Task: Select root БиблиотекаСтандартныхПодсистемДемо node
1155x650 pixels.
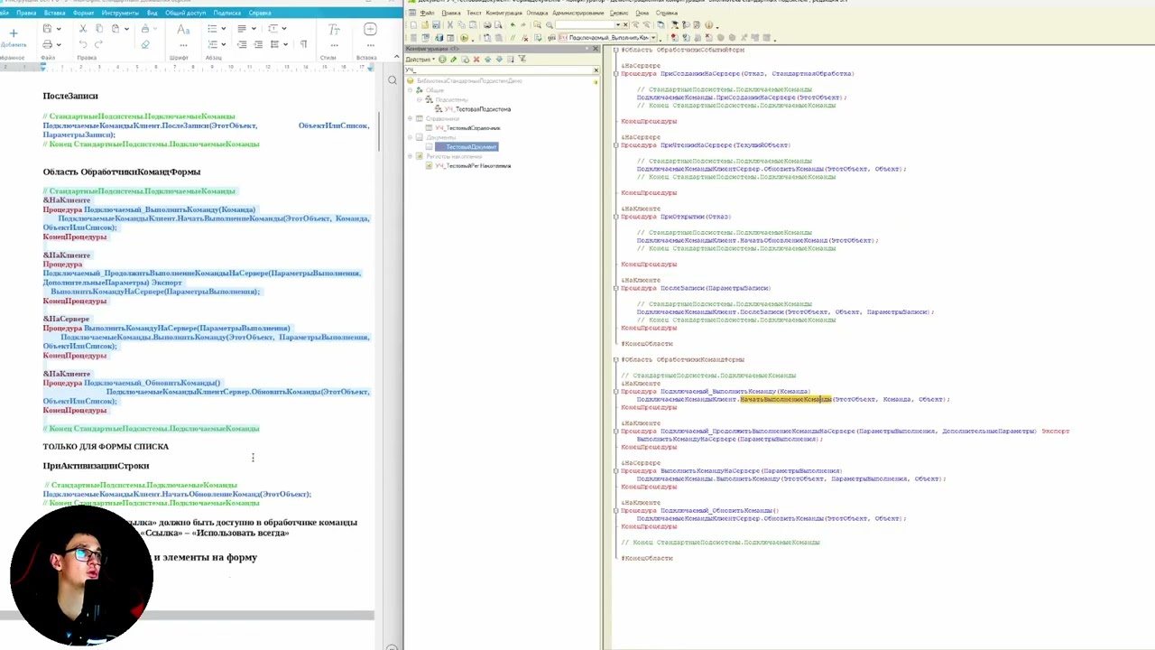Action: tap(469, 80)
